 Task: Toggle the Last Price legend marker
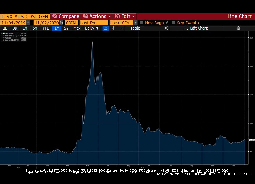[x=3, y=34]
